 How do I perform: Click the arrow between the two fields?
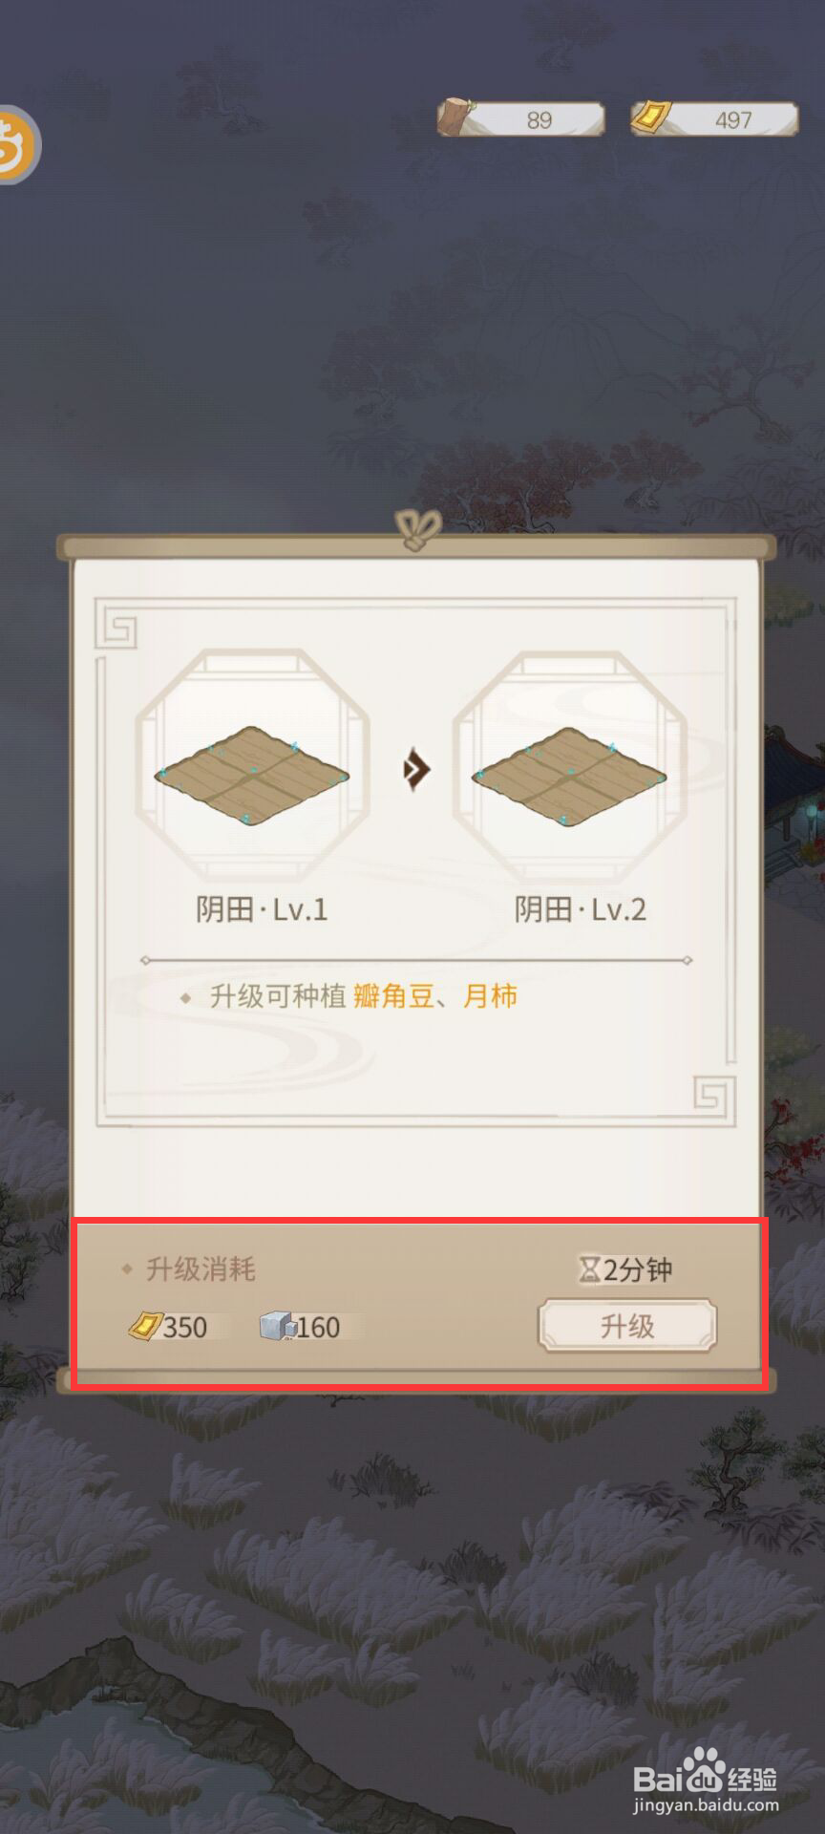click(415, 769)
